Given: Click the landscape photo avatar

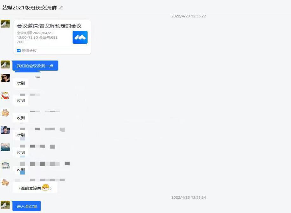Looking at the screenshot, I should (x=5, y=147).
